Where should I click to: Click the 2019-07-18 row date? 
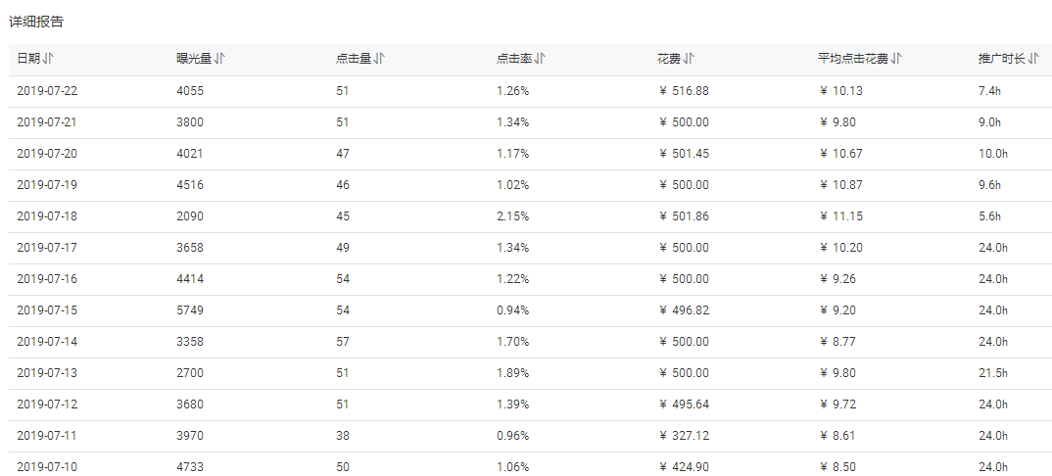click(x=47, y=216)
